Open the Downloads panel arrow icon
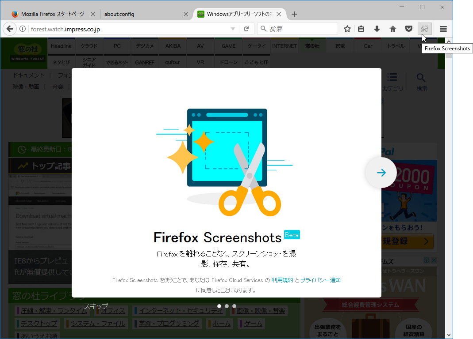473x339 pixels. coord(377,28)
